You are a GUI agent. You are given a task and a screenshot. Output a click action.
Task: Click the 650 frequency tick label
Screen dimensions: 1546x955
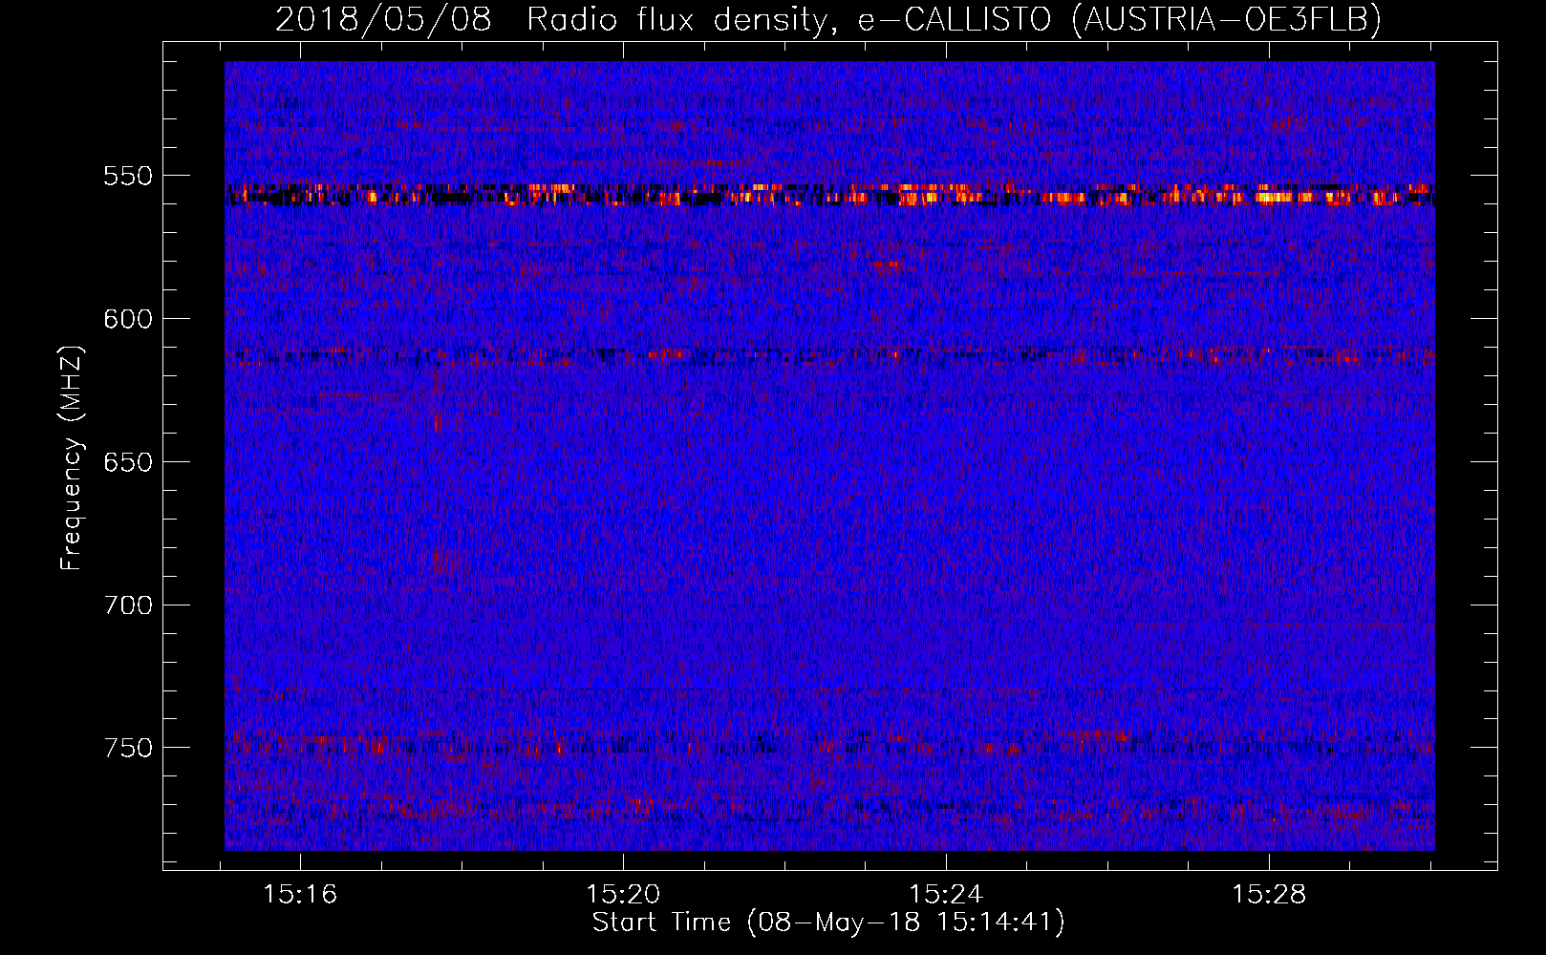(x=128, y=462)
